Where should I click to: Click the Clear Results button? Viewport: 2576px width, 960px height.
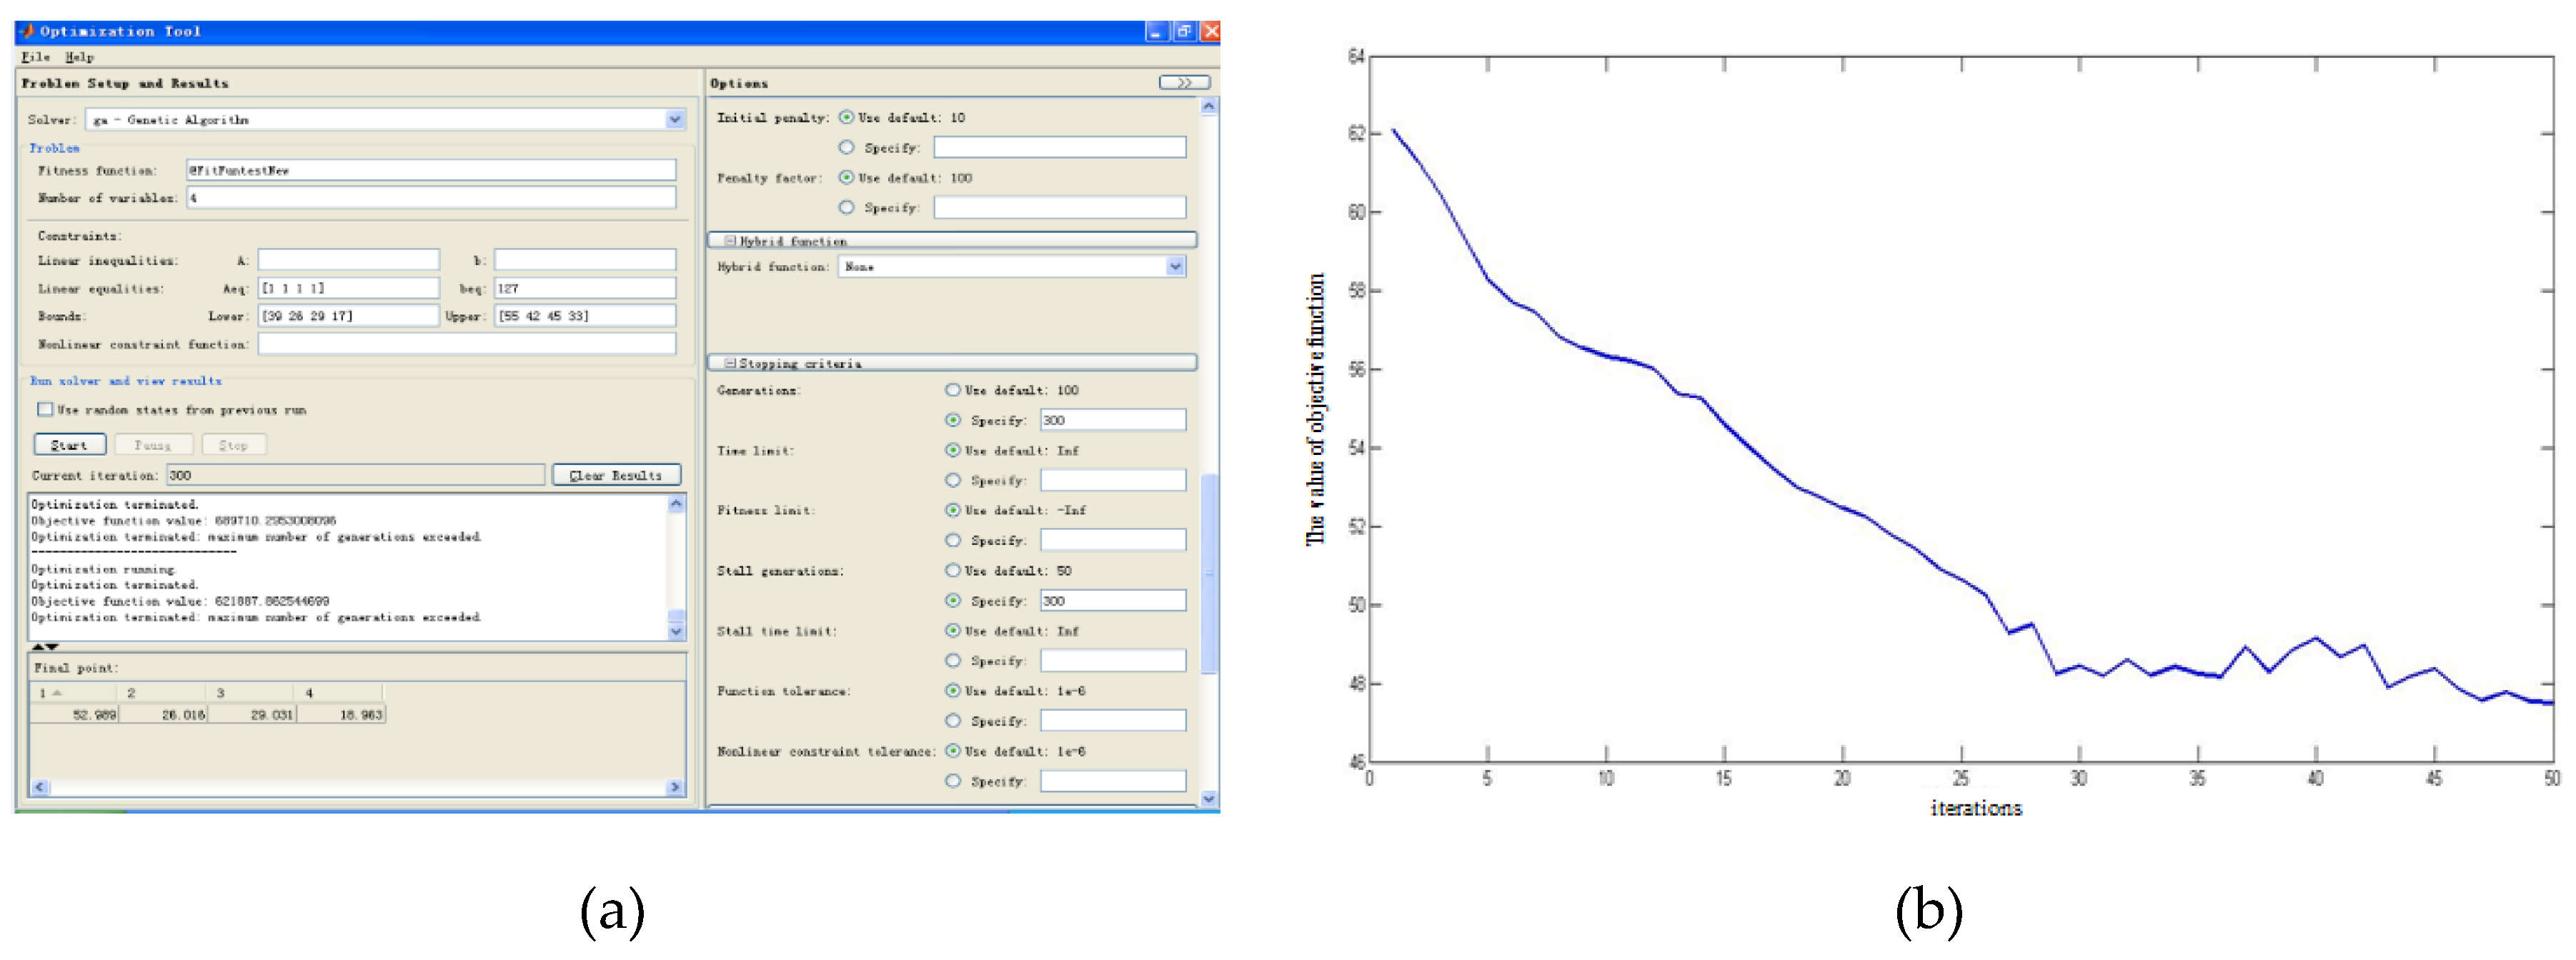point(616,475)
